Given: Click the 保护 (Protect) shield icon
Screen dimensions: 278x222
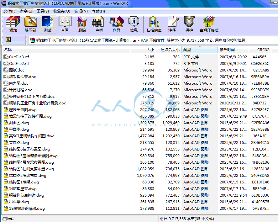Looking at the screenshot, I should (x=189, y=22).
